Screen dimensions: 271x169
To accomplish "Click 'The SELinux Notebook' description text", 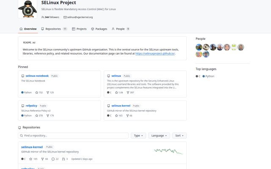I will (x=33, y=81).
